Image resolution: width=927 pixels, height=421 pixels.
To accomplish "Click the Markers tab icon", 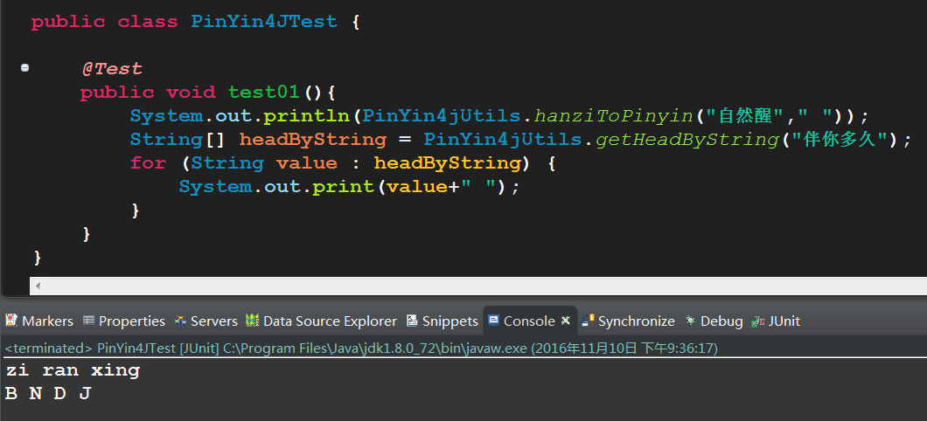I will coord(11,321).
